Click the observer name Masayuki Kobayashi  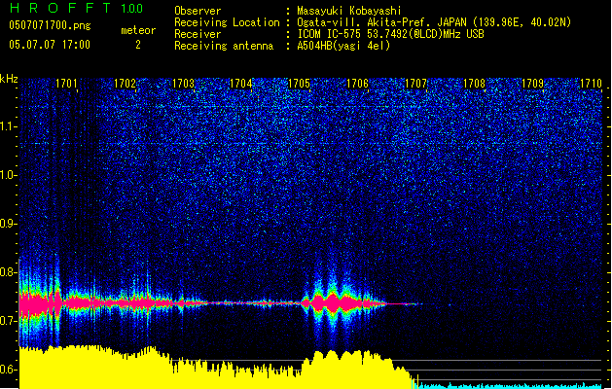click(x=349, y=11)
